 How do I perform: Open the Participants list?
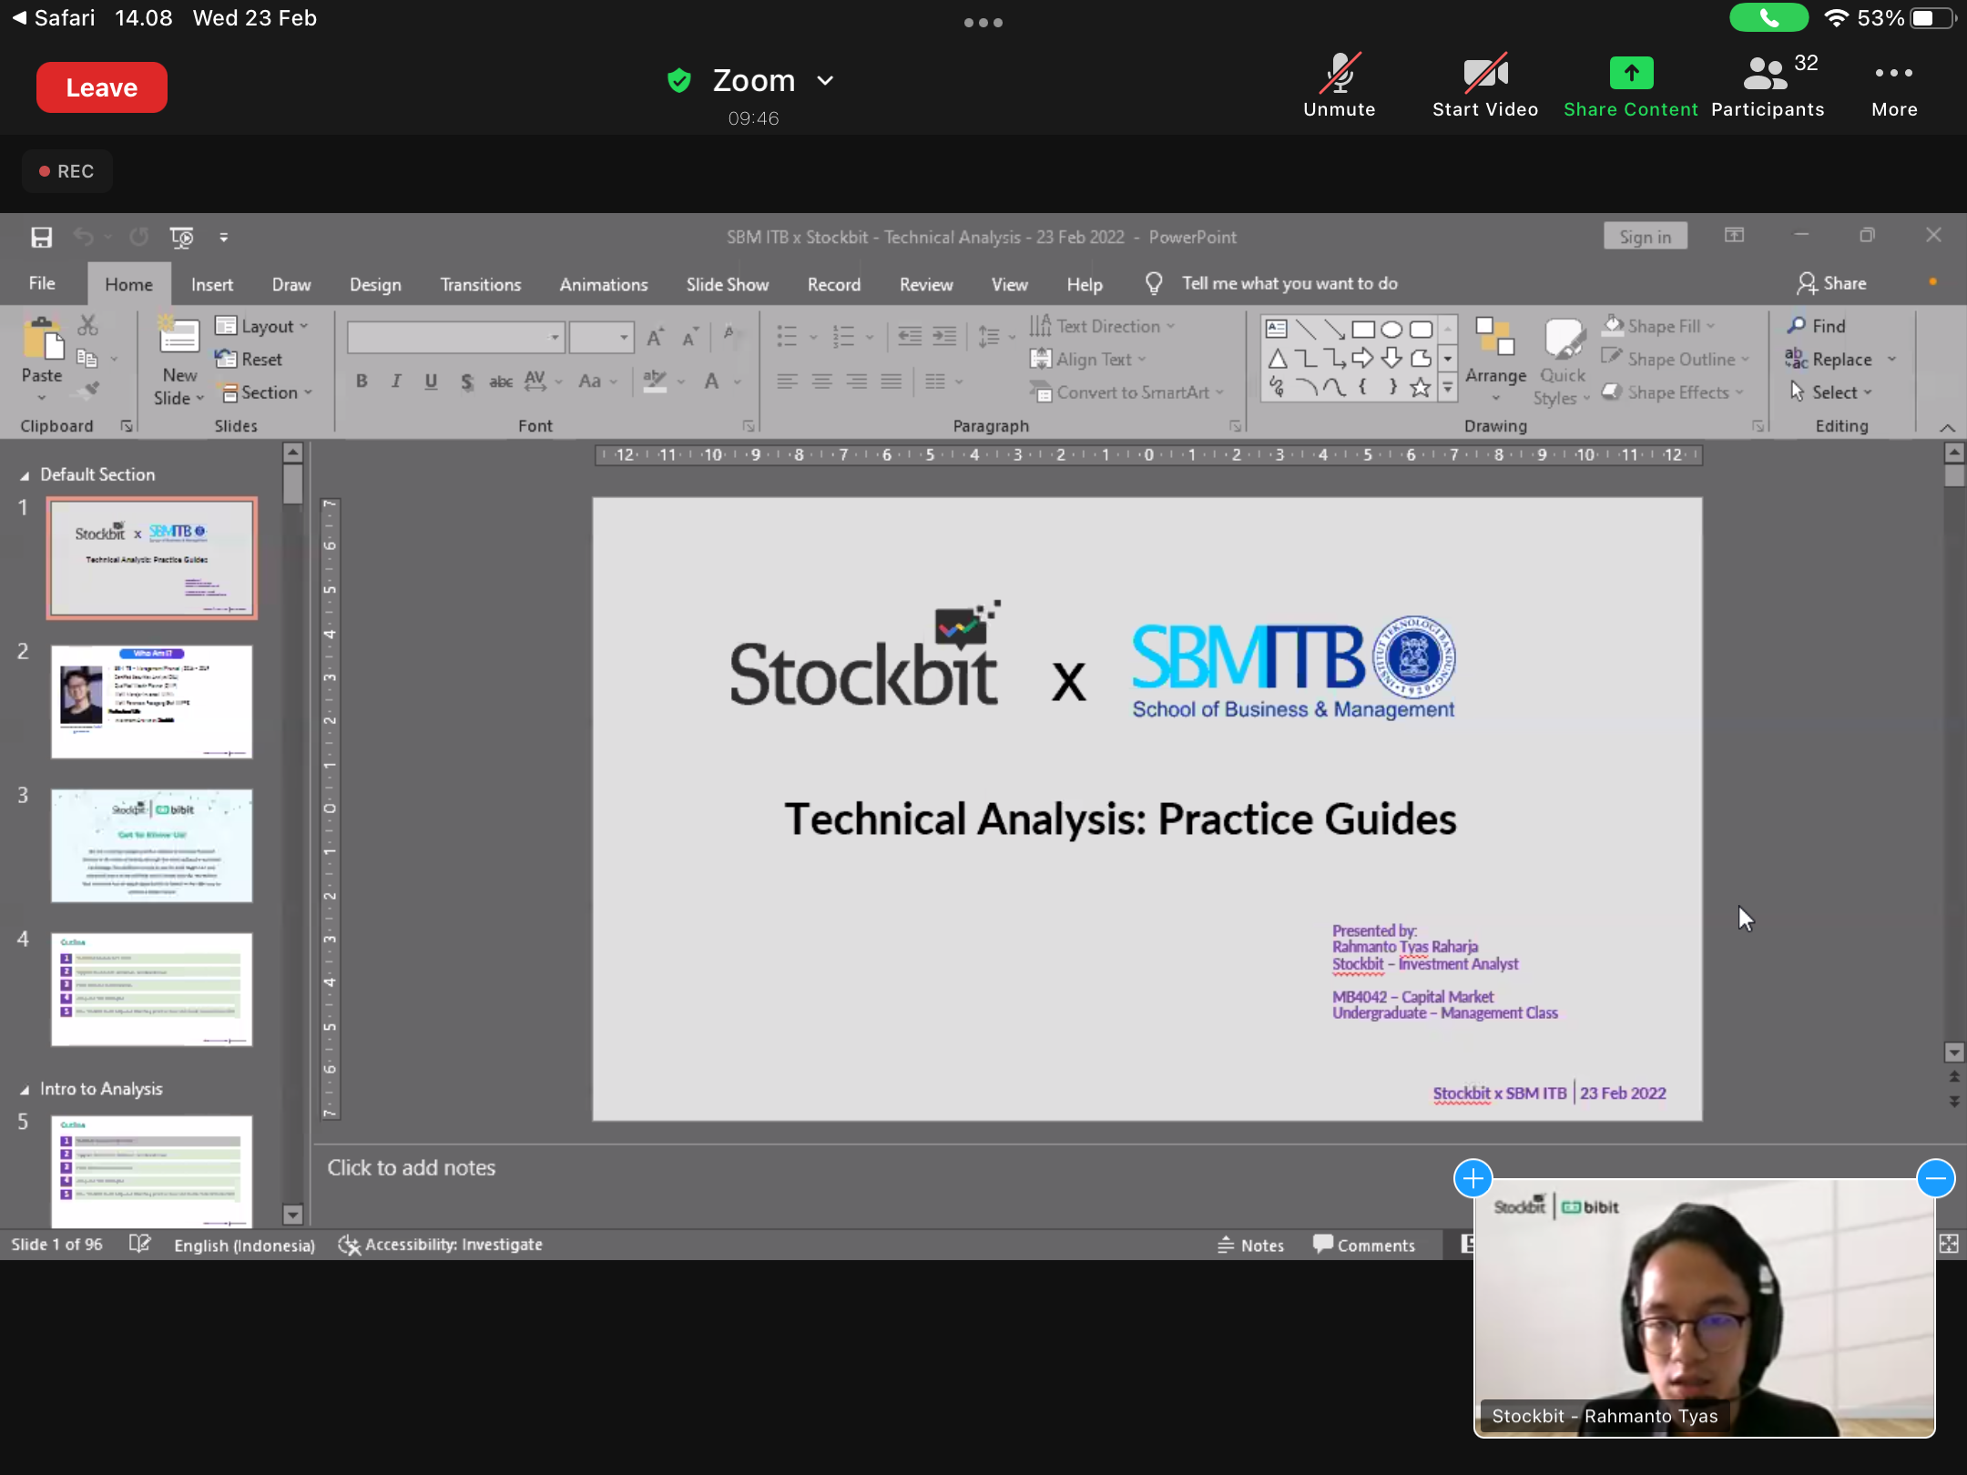tap(1768, 86)
